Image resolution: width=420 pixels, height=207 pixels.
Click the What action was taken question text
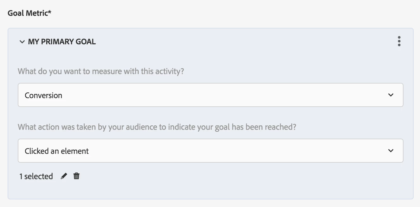157,127
